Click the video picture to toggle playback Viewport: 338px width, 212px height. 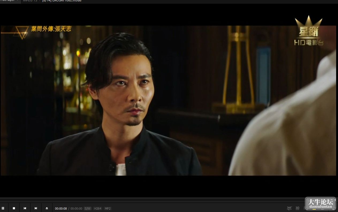[168, 101]
